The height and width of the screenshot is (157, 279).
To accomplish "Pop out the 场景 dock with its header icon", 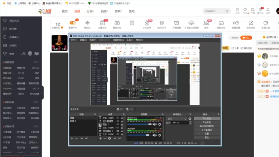I will 95,114.
